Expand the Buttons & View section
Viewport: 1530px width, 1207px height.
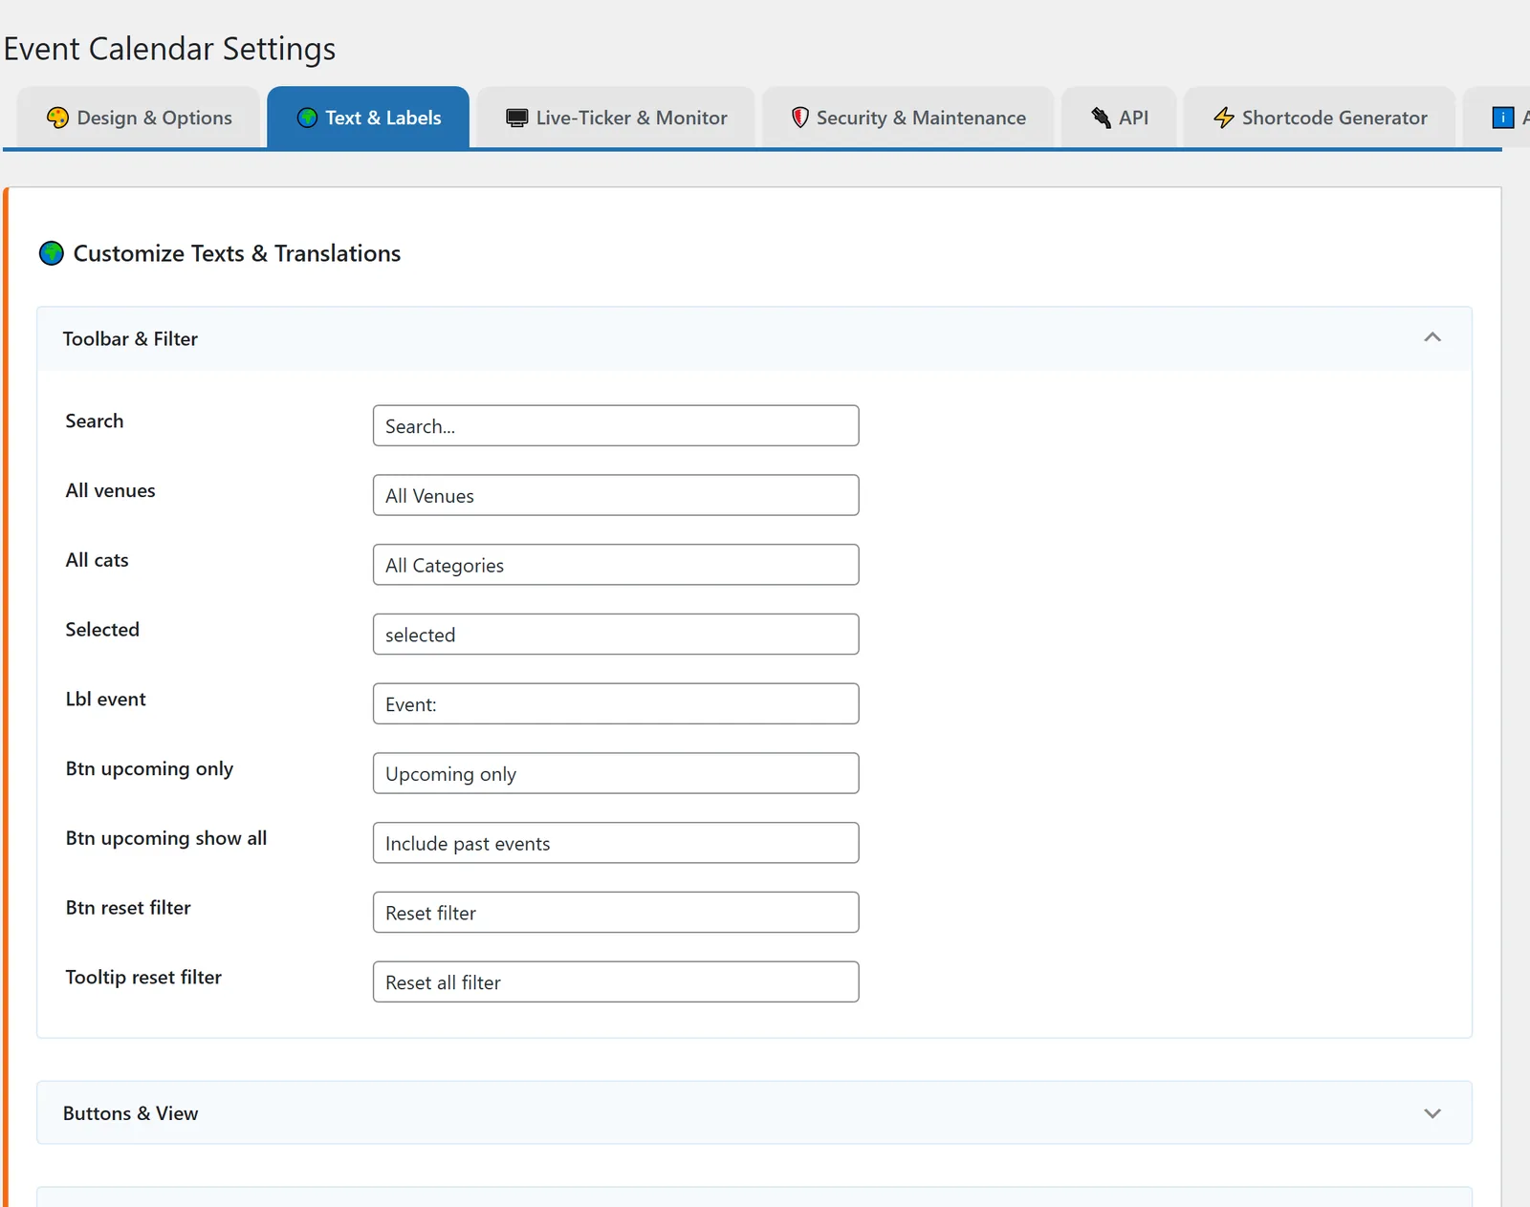point(1432,1113)
